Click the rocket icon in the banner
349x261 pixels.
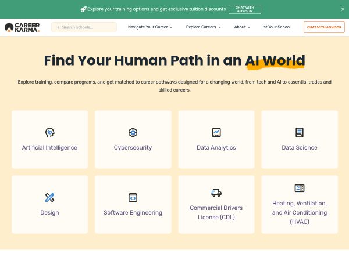[83, 9]
